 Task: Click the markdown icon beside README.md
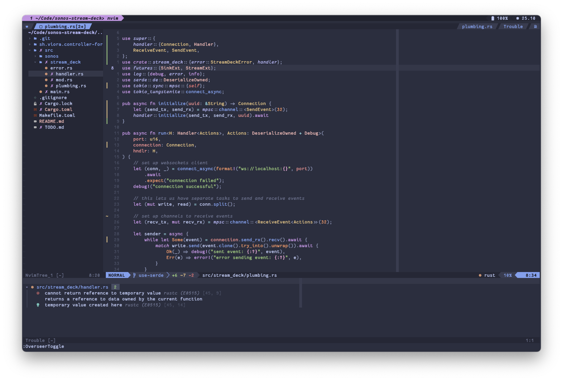coord(35,122)
